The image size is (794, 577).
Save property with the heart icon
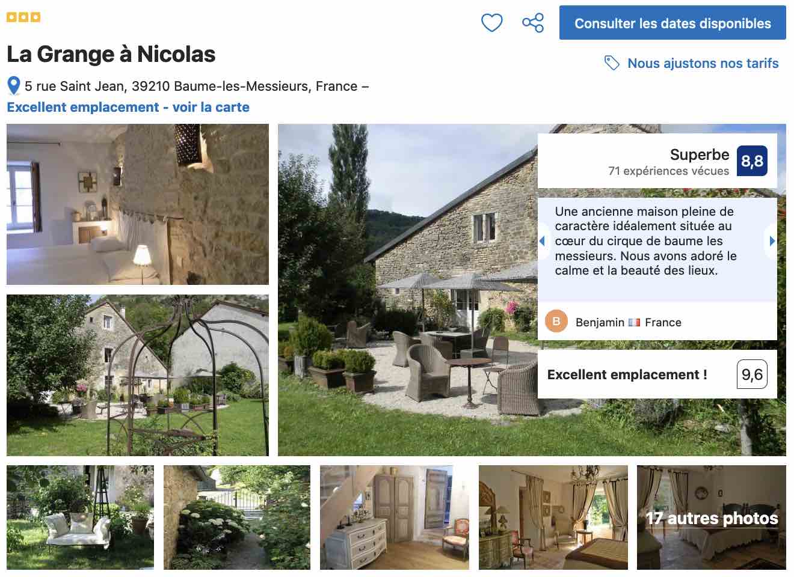491,23
